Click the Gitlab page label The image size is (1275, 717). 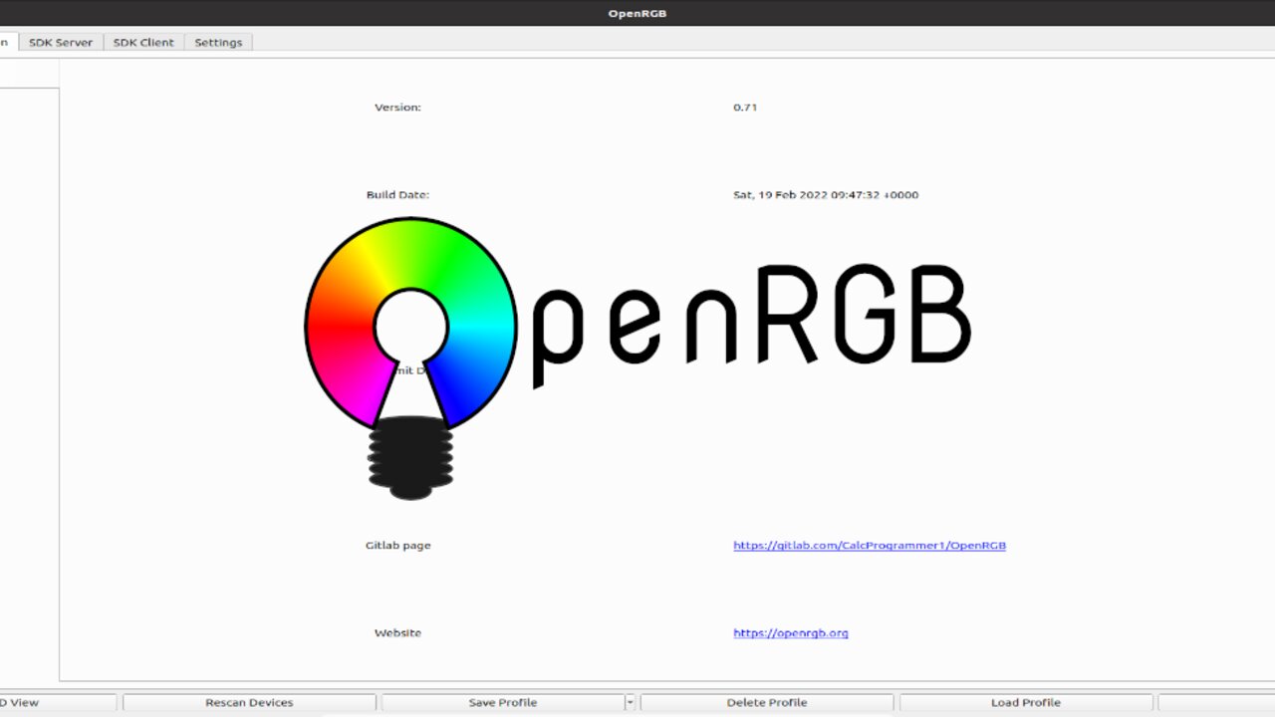tap(397, 546)
